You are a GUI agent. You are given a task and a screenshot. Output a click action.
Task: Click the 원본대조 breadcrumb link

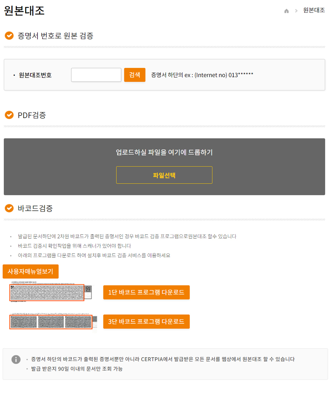(x=314, y=10)
